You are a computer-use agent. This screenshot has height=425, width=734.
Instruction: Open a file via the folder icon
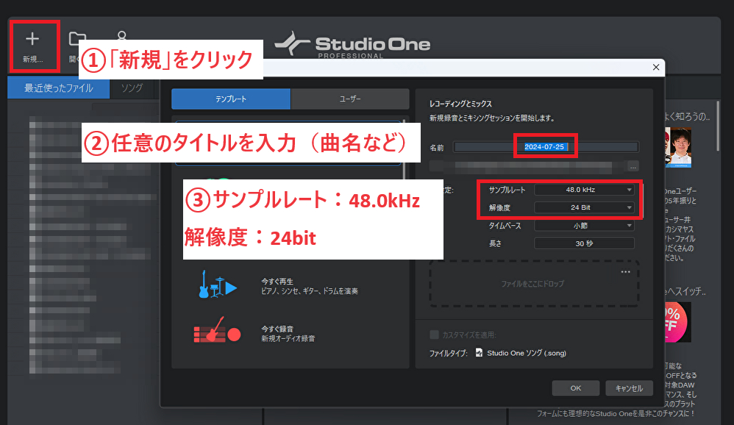(x=76, y=37)
